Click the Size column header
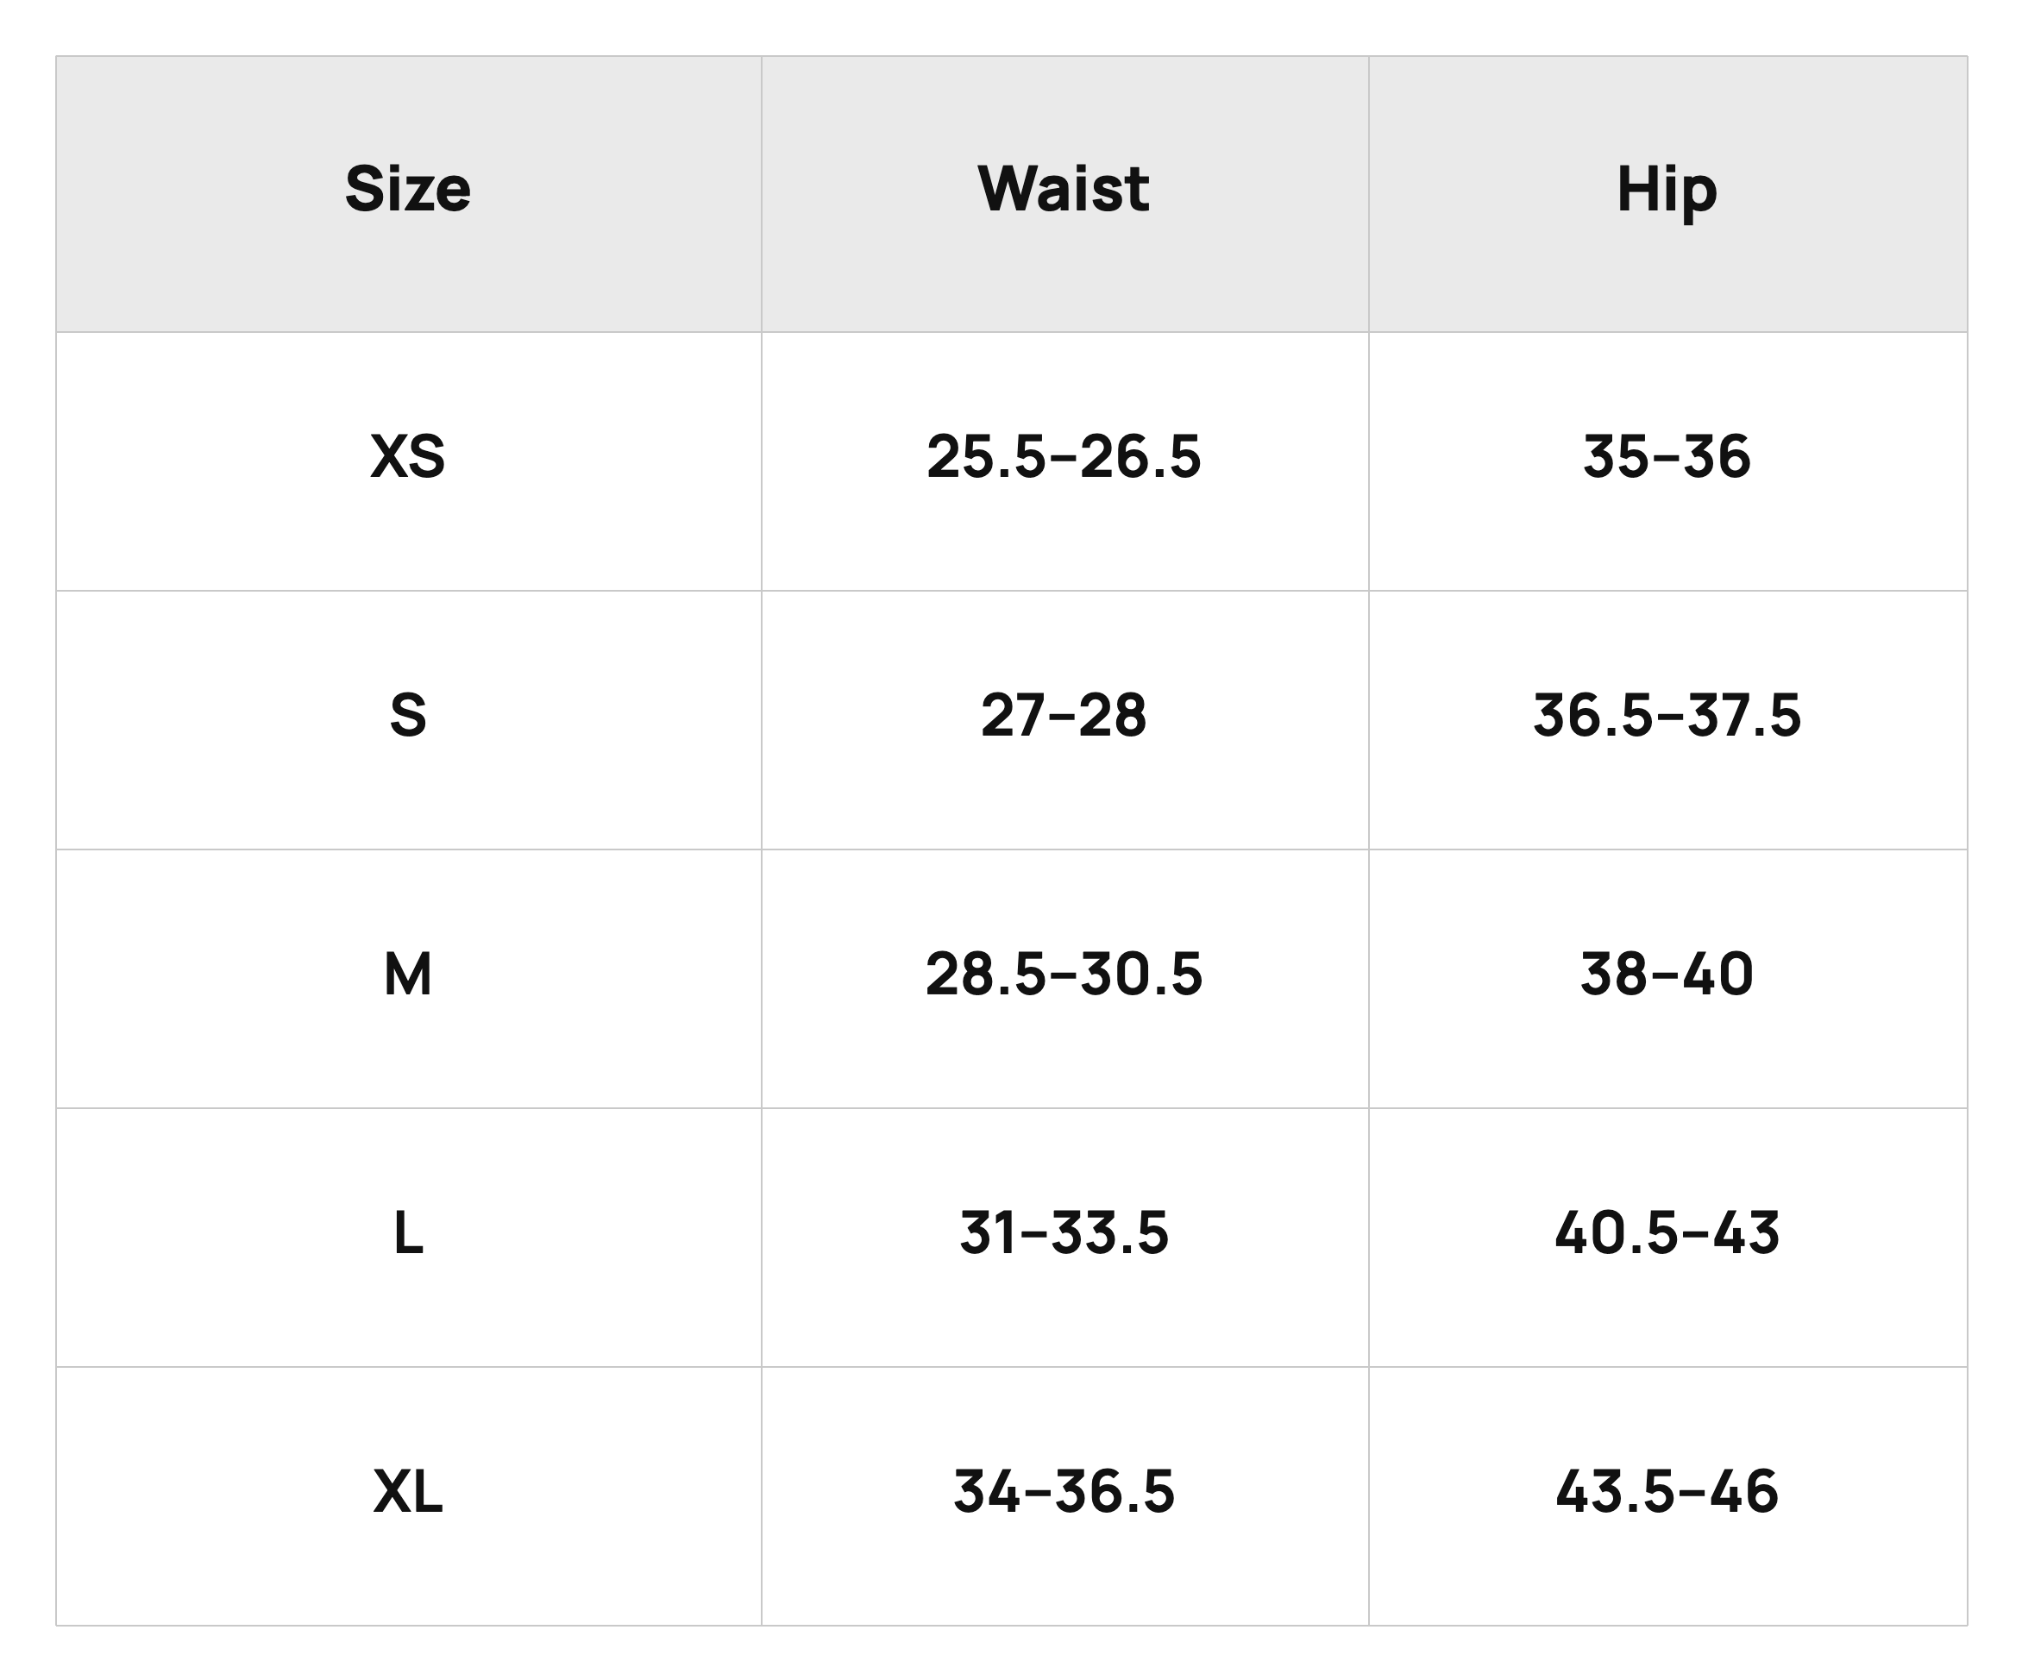This screenshot has height=1680, width=2022. point(408,189)
